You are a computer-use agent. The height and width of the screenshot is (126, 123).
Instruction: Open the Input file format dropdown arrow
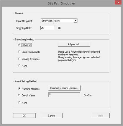click(x=76, y=21)
